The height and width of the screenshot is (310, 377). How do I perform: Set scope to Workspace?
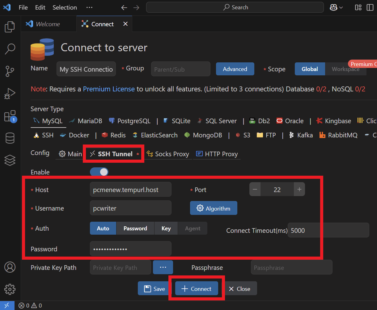tap(345, 69)
